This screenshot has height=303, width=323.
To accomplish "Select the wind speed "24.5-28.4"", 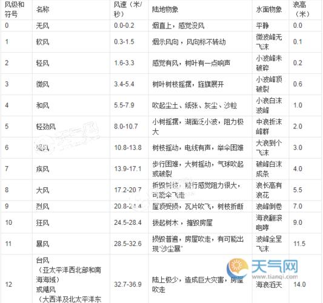I will [x=128, y=222].
